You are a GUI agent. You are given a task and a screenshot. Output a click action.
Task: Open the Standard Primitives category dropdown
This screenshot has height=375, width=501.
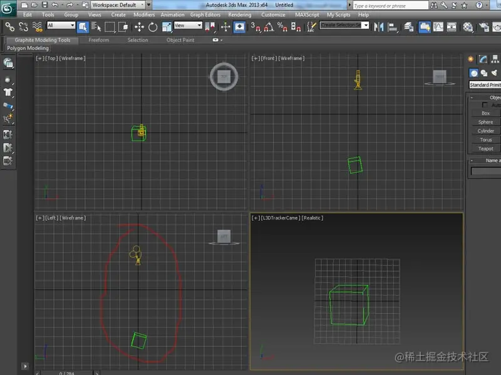tap(485, 85)
